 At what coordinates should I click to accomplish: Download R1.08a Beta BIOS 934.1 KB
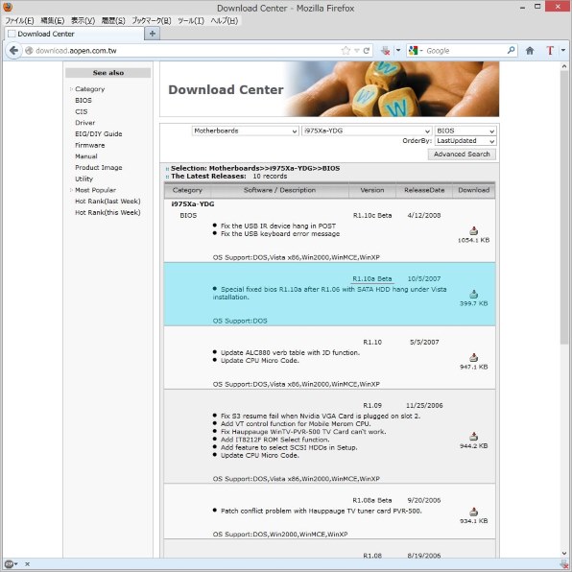point(473,512)
